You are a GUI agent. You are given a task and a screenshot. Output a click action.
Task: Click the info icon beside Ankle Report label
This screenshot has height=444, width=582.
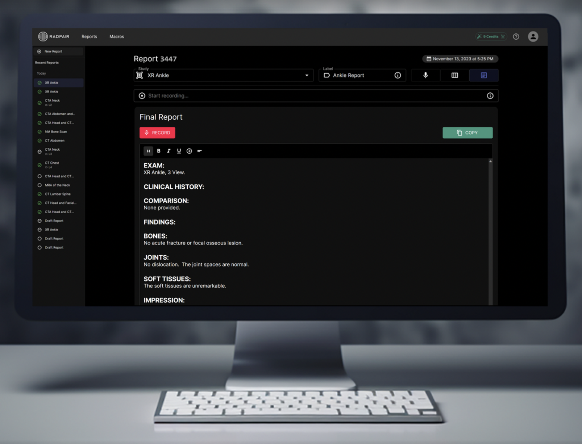click(x=398, y=75)
